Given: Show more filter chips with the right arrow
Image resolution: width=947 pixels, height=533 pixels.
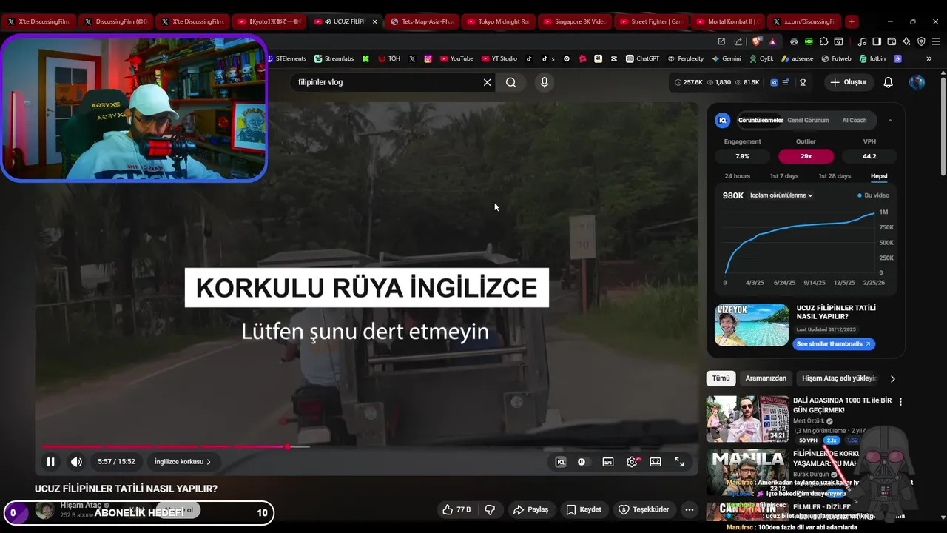Looking at the screenshot, I should click(x=892, y=378).
